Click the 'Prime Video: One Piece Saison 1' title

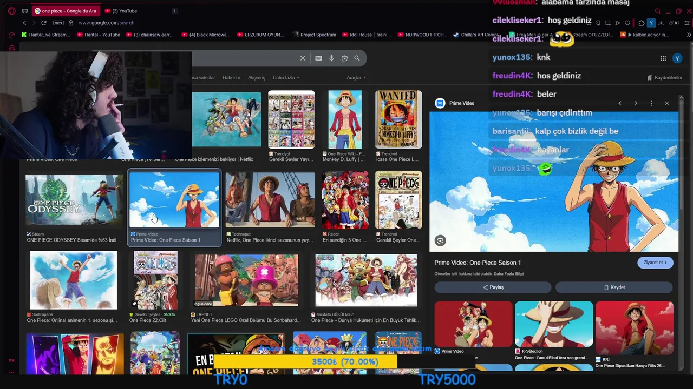(478, 263)
